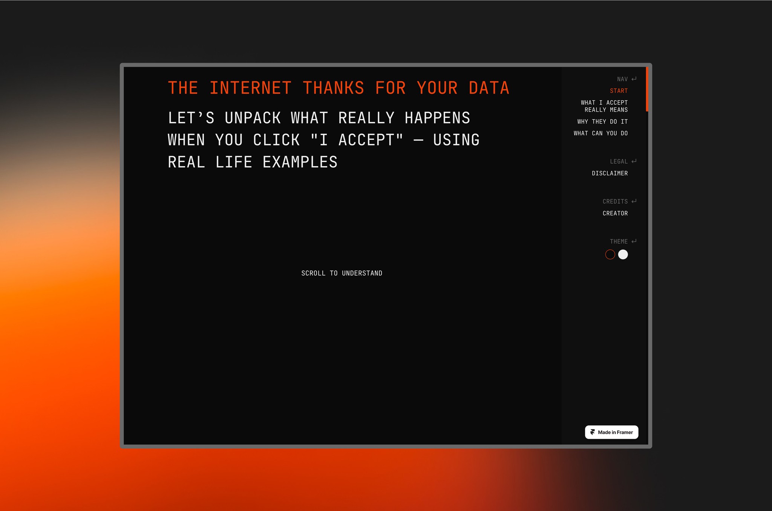Click the orange headline about your data
The width and height of the screenshot is (772, 511).
[339, 88]
